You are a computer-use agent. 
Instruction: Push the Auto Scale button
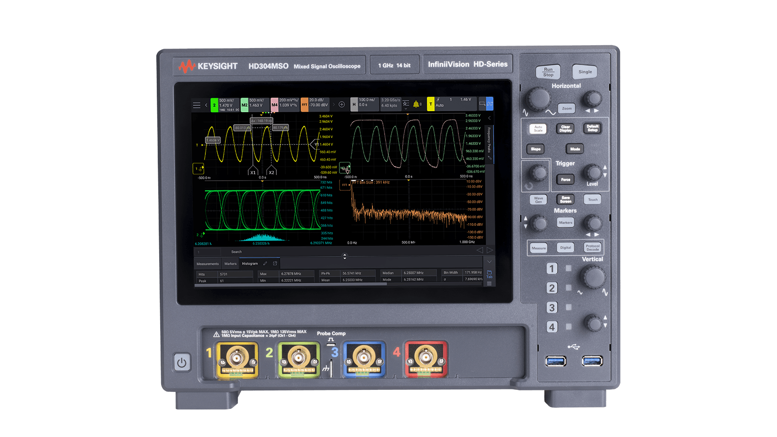538,129
